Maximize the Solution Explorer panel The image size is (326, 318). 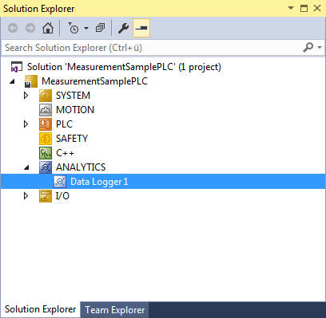pos(304,8)
